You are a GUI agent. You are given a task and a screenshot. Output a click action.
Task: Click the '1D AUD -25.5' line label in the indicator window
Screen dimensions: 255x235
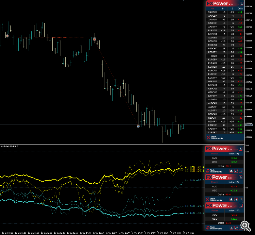point(194,206)
